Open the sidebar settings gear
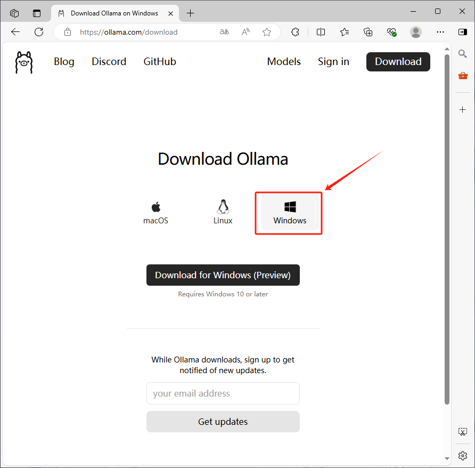Screen dimensions: 475x468 [x=463, y=456]
